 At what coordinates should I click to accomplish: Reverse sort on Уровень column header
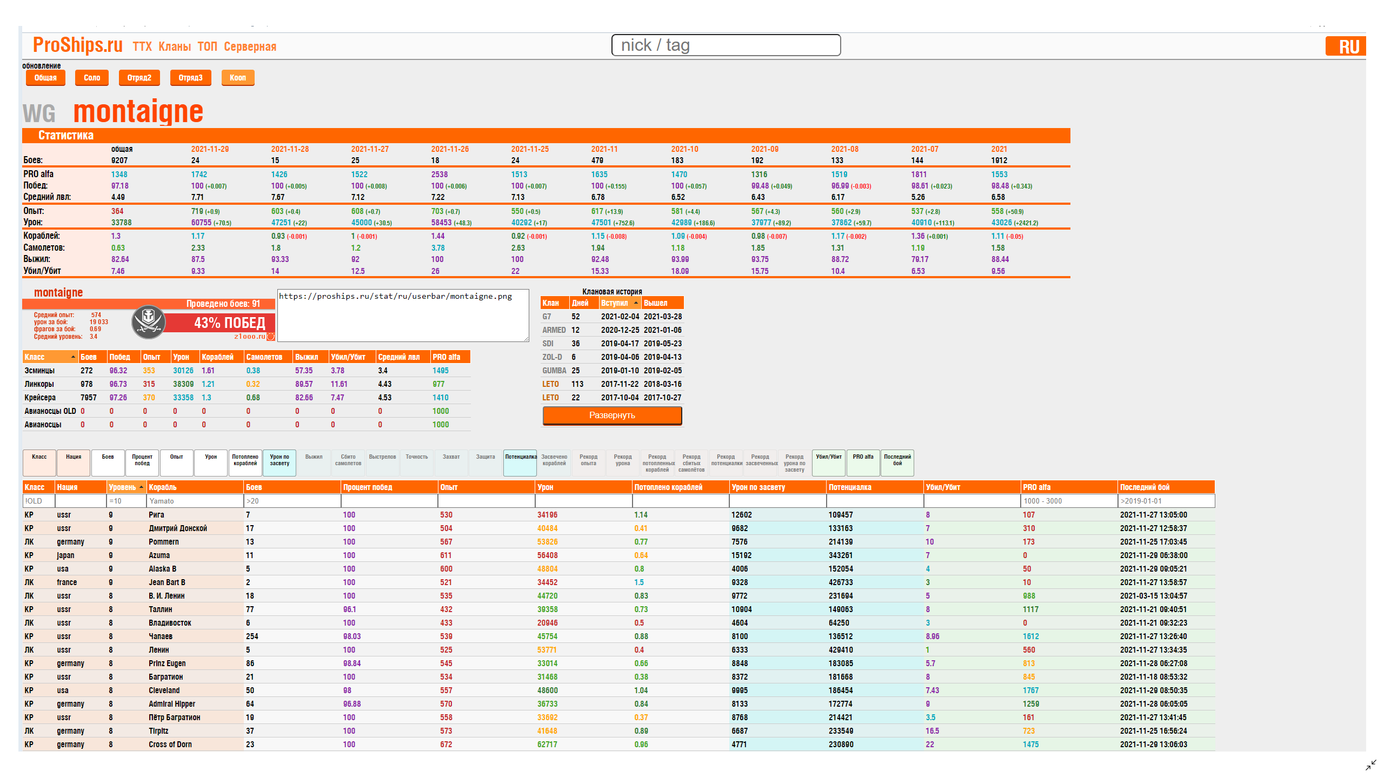coord(127,487)
